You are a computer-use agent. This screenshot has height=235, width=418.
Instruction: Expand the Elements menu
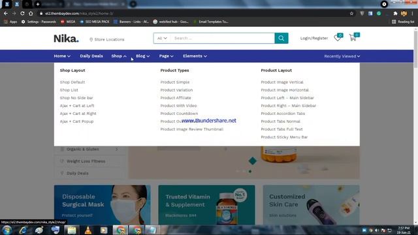click(195, 56)
